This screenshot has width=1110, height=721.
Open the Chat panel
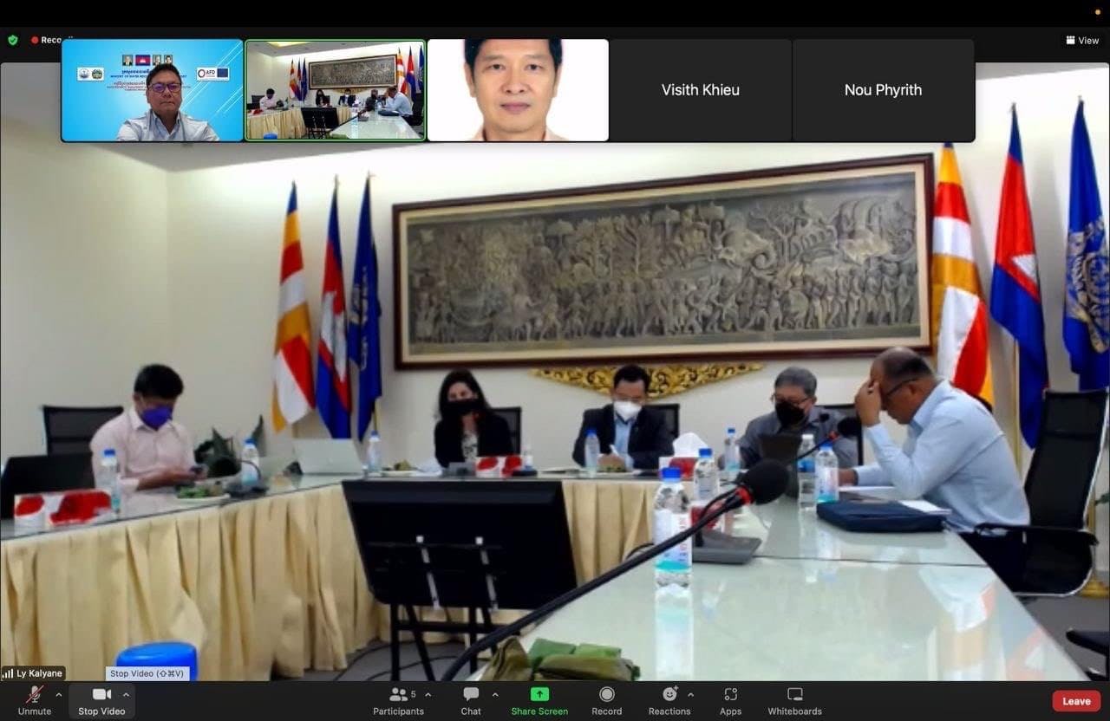(x=471, y=700)
